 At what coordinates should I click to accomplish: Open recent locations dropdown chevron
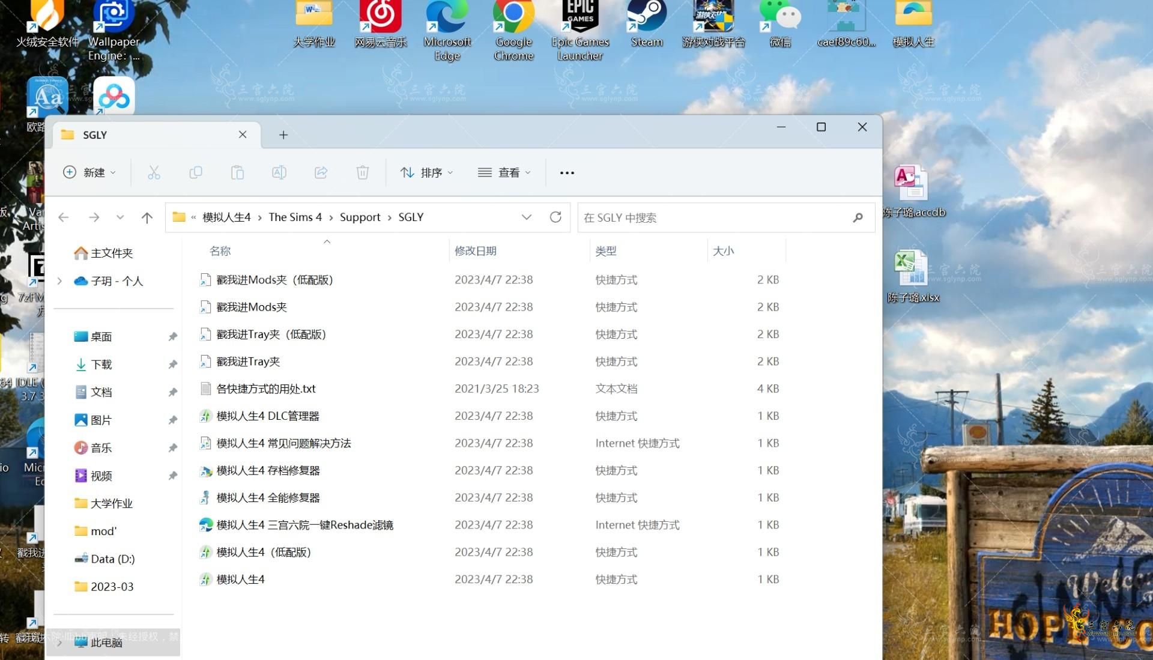tap(120, 217)
